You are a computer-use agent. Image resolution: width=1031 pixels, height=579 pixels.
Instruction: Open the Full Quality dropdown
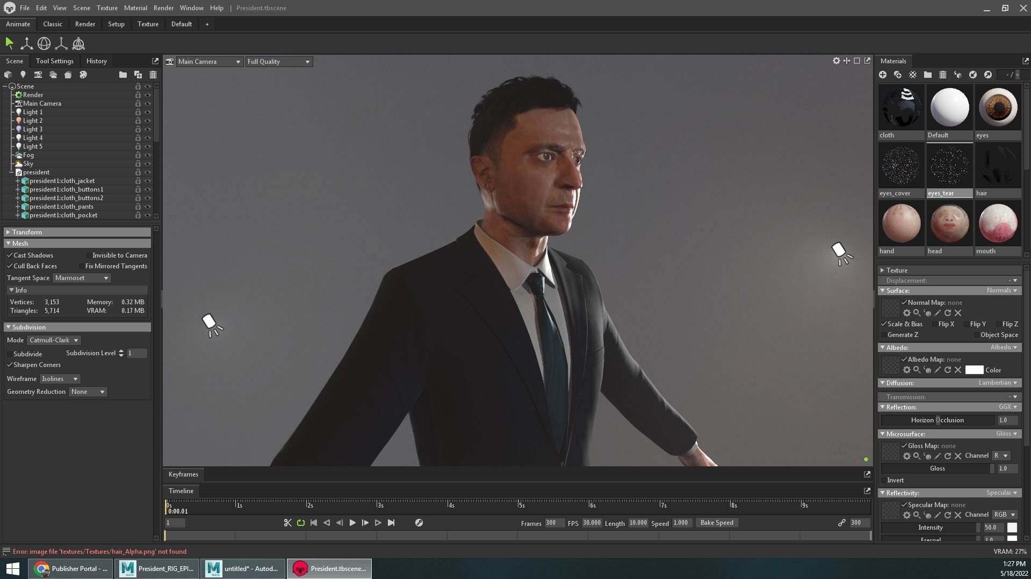point(278,62)
